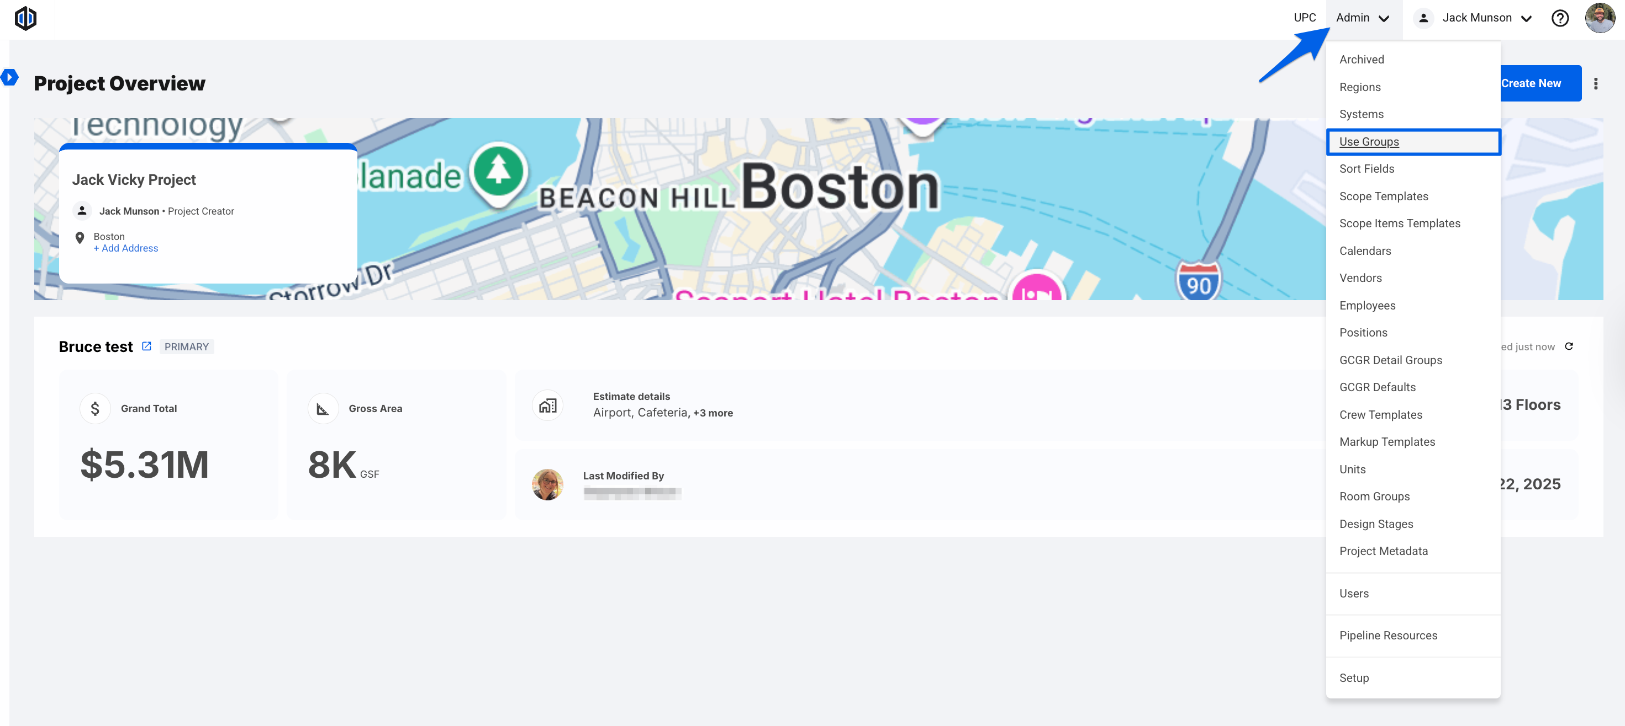Open the three-dot more options menu
This screenshot has height=726, width=1625.
pos(1595,84)
